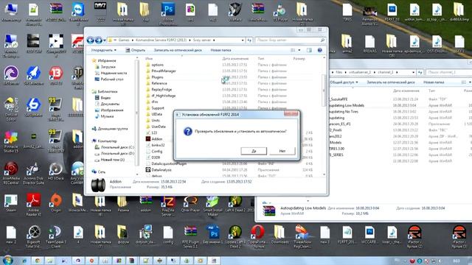Click Открыть in Explorer toolbar
Screen dimensions: 472x265
click(136, 50)
